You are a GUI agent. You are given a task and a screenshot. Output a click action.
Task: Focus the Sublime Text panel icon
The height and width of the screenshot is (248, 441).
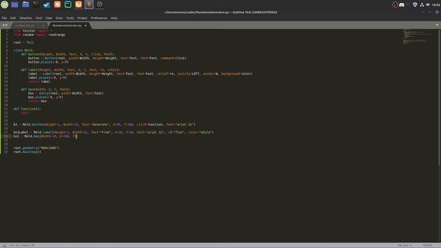pyautogui.click(x=89, y=5)
